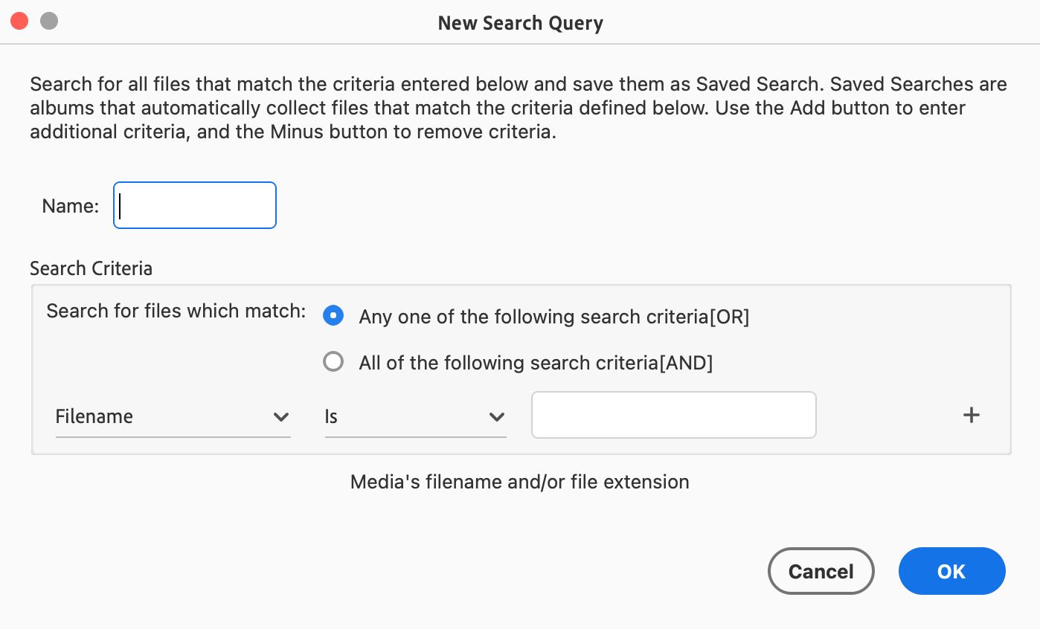Click the criteria value text field
Viewport: 1040px width, 629px height.
tap(673, 415)
